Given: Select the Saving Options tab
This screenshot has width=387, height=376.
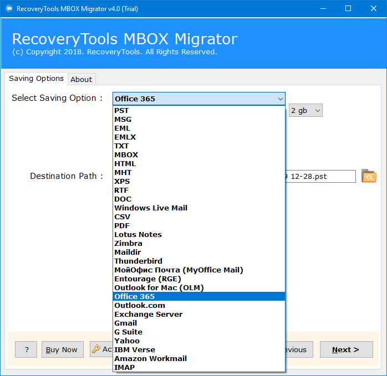Looking at the screenshot, I should pos(36,79).
